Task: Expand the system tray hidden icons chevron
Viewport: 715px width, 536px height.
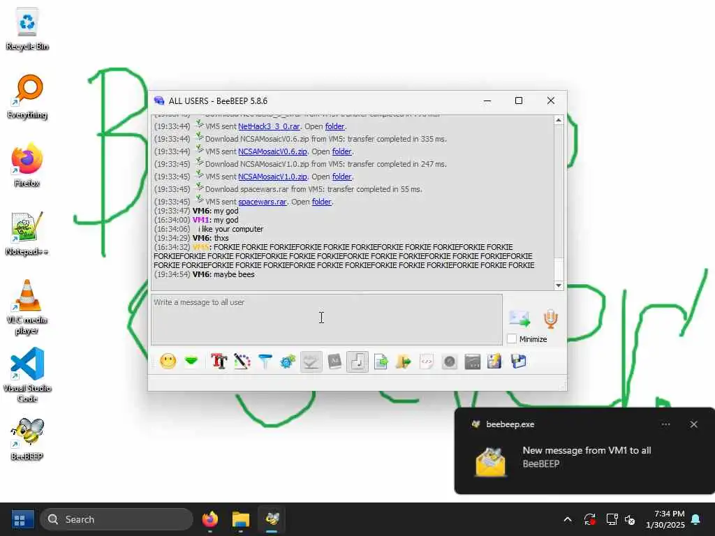Action: click(568, 519)
